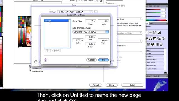Open the Masks panel flyout menu
This screenshot has width=179, height=101.
167,23
